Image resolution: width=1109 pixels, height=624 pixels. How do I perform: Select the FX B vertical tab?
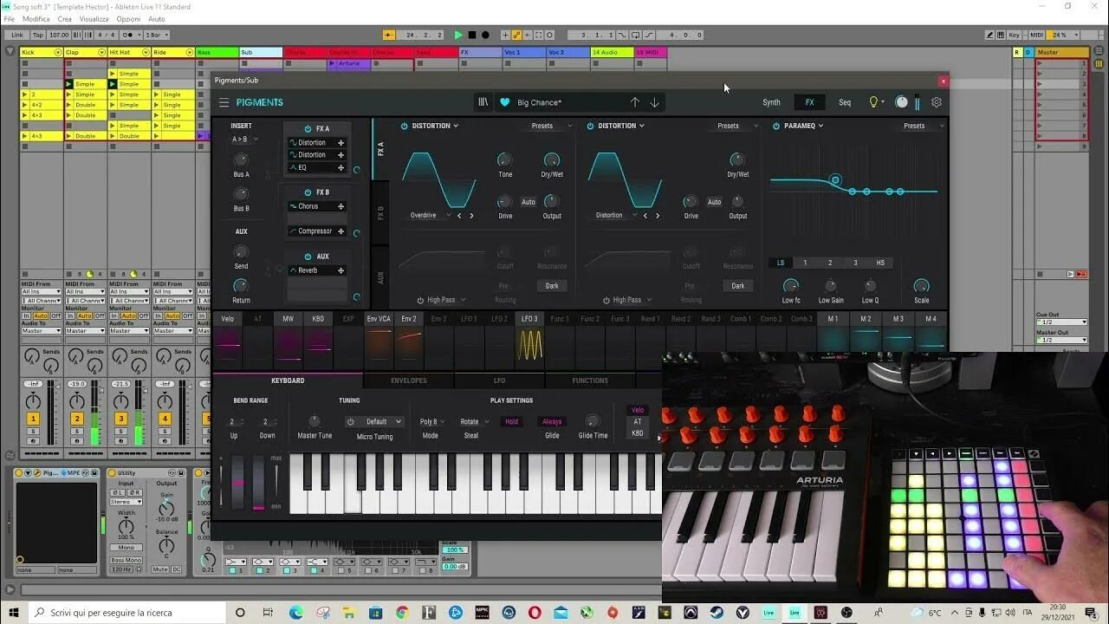380,213
